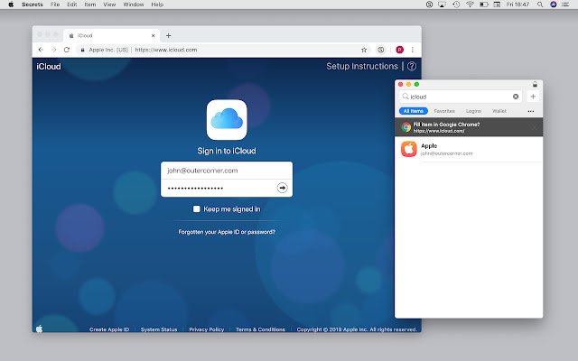The height and width of the screenshot is (361, 578).
Task: Click the Apple ID email field
Action: [x=227, y=171]
